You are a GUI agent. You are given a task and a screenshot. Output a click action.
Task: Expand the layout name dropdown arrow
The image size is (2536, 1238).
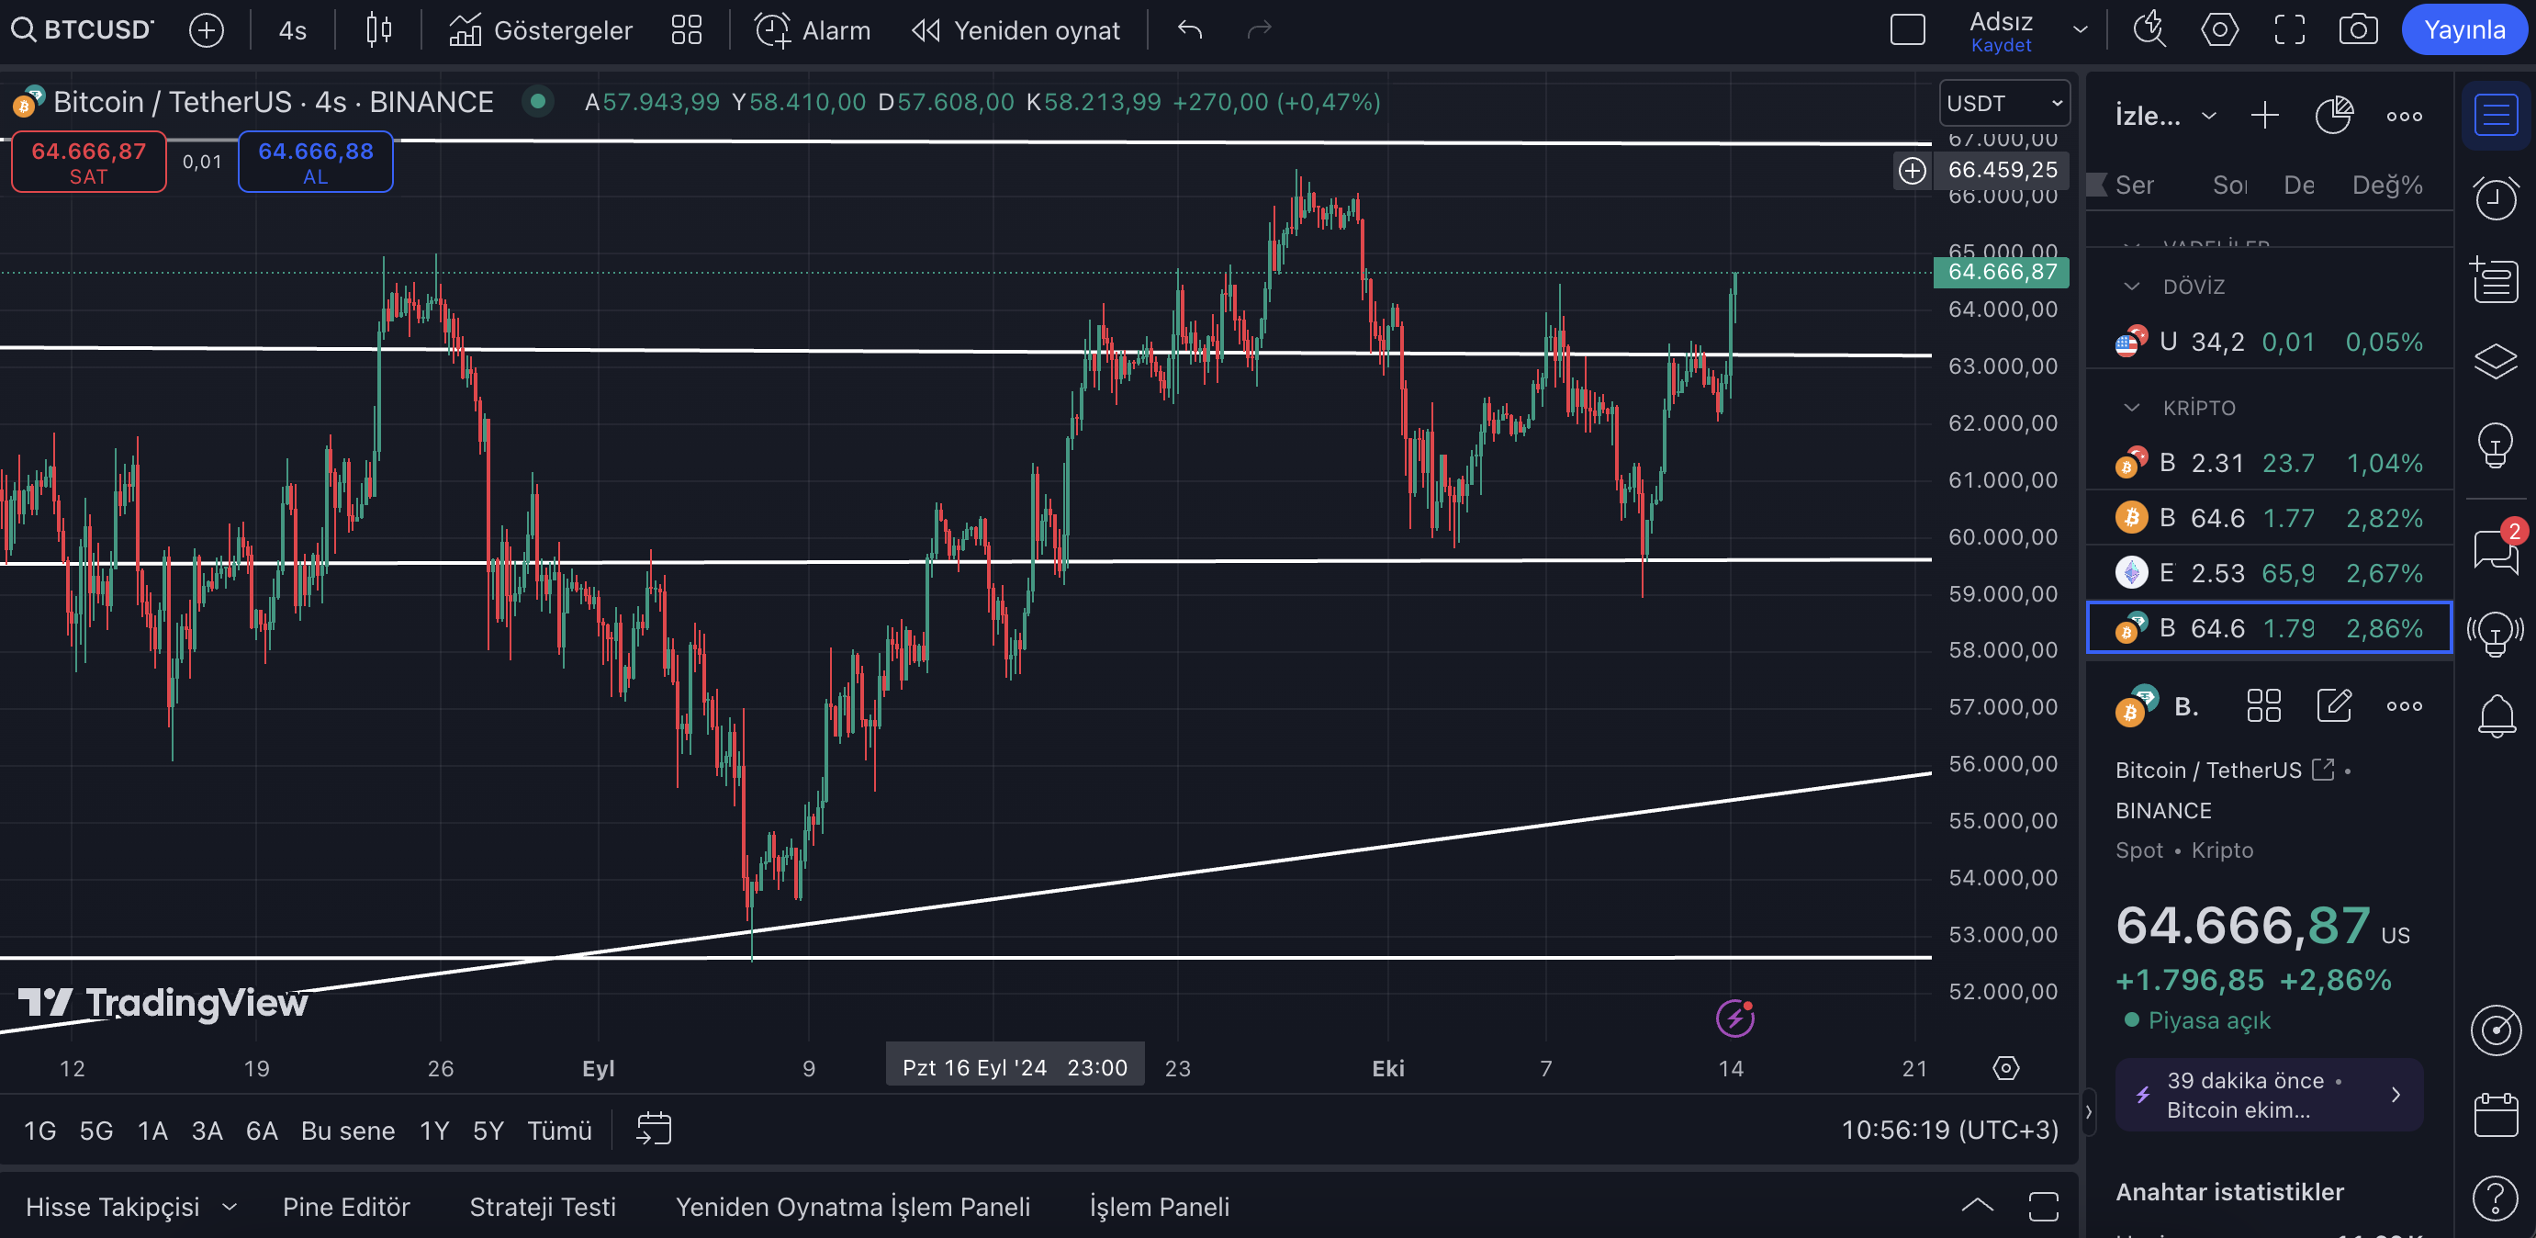click(x=2081, y=30)
